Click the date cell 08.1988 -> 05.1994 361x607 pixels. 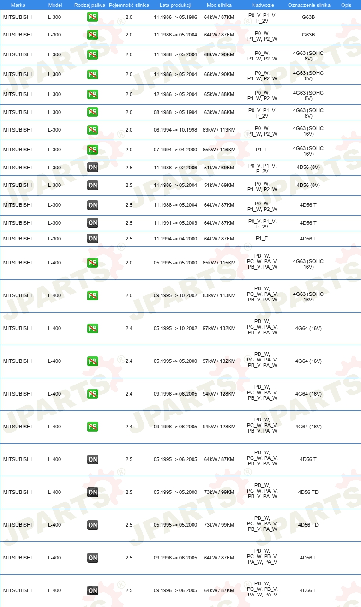point(175,112)
